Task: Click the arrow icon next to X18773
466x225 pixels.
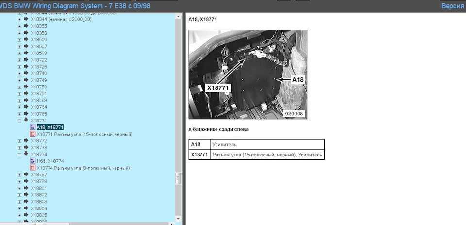Action: pos(26,147)
